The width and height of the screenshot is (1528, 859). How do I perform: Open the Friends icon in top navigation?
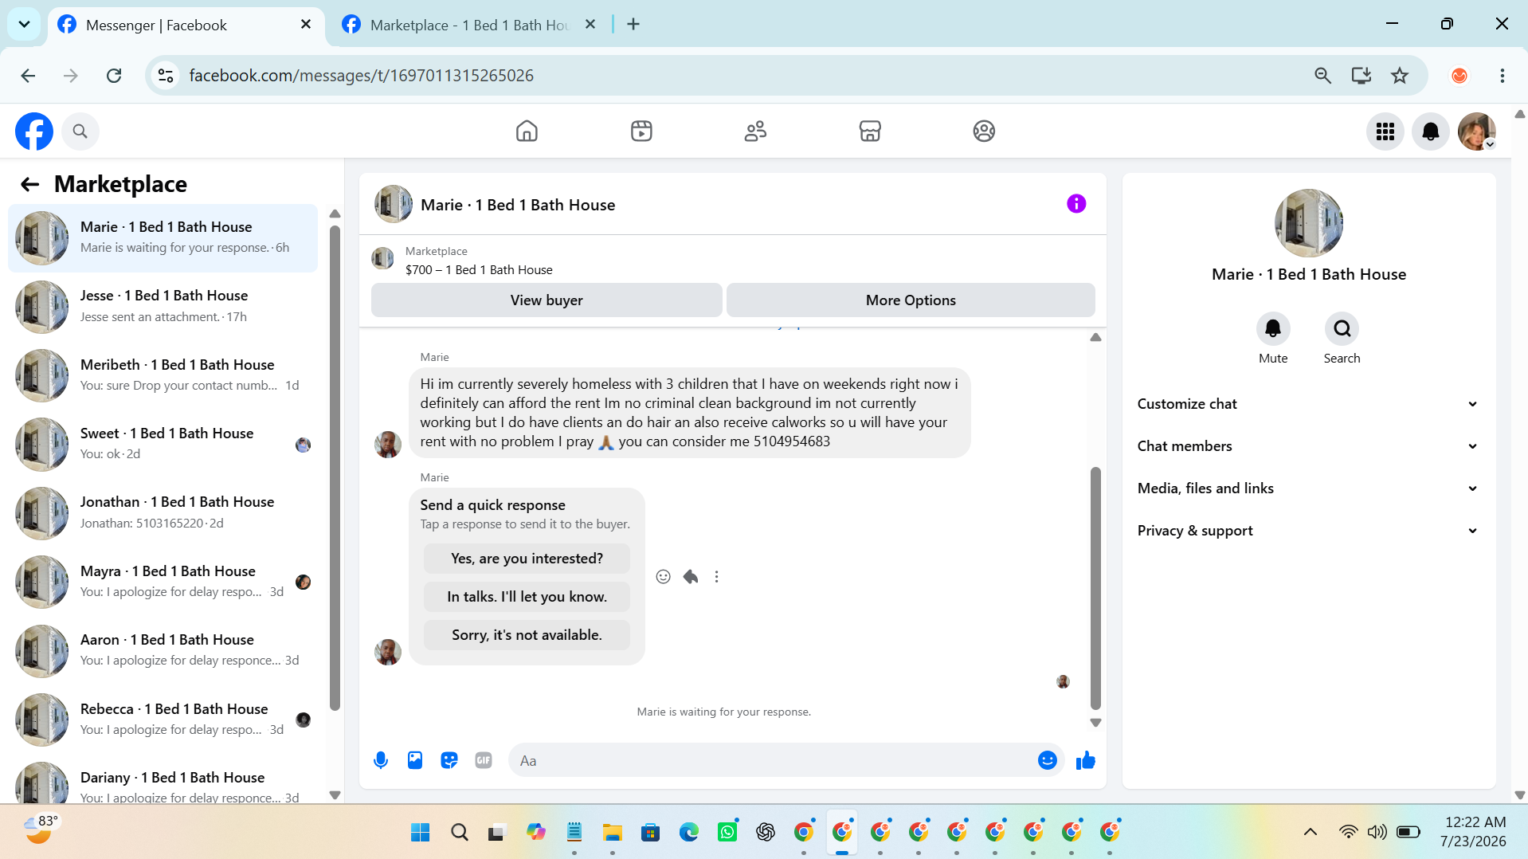(755, 131)
